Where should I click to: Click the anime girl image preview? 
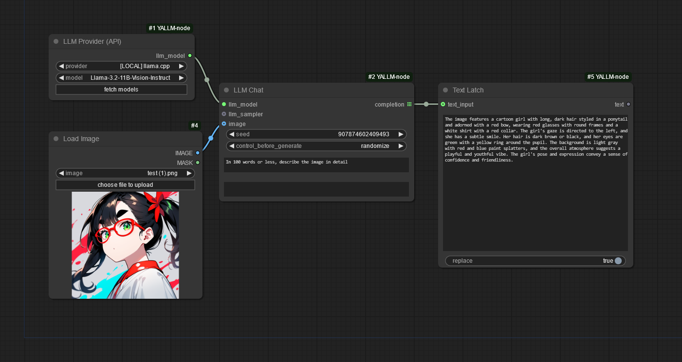pos(126,245)
